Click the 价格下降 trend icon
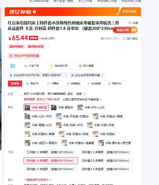The height and width of the screenshot is (185, 159). 25,66
